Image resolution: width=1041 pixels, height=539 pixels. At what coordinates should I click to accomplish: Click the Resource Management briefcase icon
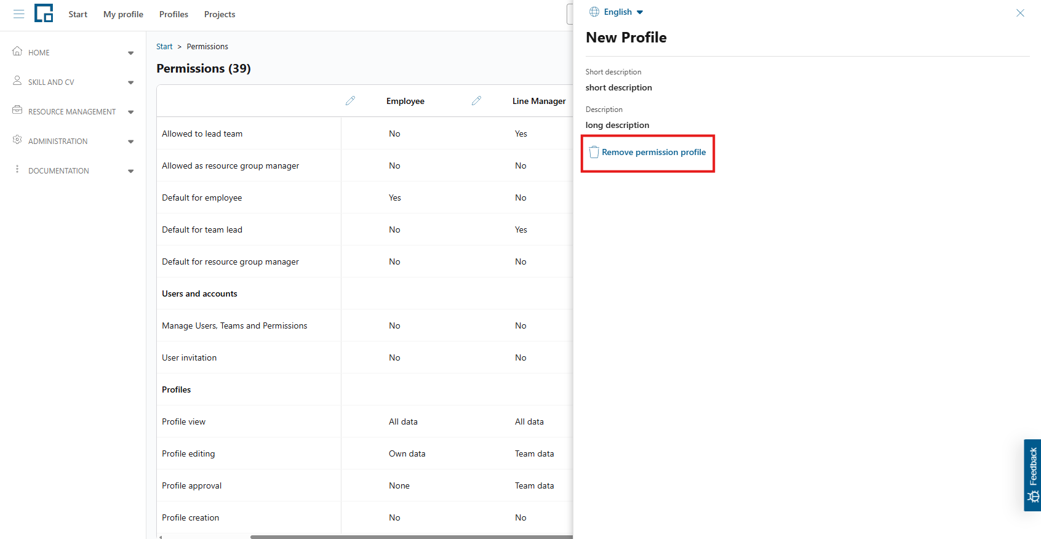[x=17, y=110]
